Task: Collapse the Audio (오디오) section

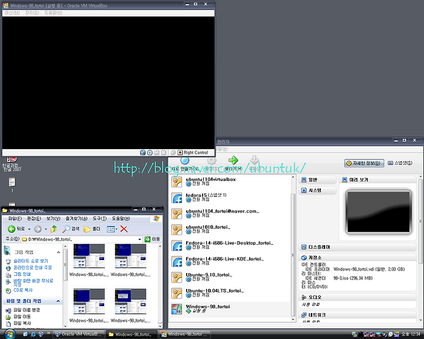Action: point(357,297)
